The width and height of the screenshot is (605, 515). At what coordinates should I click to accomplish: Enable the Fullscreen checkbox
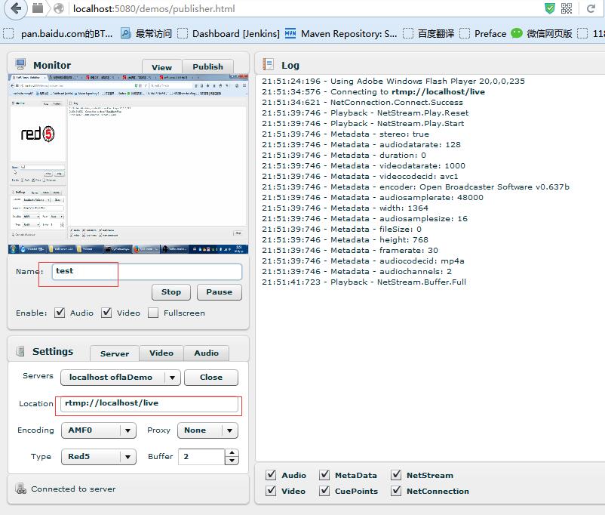(153, 313)
